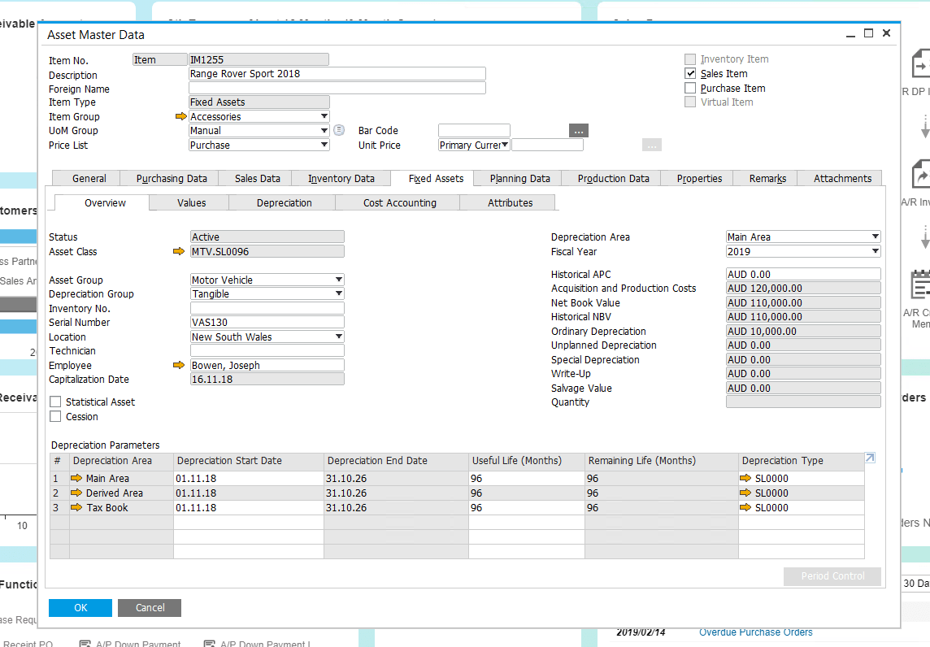Click the OK button
This screenshot has height=647, width=930.
pyautogui.click(x=80, y=608)
